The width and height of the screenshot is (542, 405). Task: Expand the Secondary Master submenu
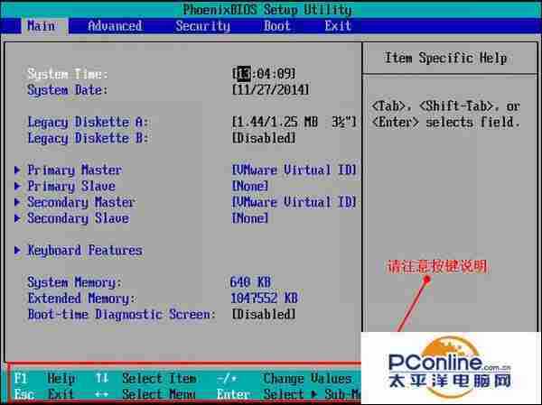click(x=79, y=203)
